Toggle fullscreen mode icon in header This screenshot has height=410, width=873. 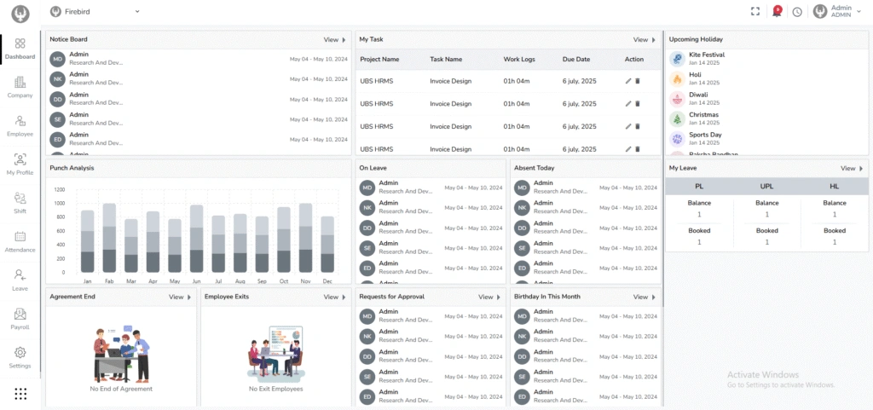(754, 11)
